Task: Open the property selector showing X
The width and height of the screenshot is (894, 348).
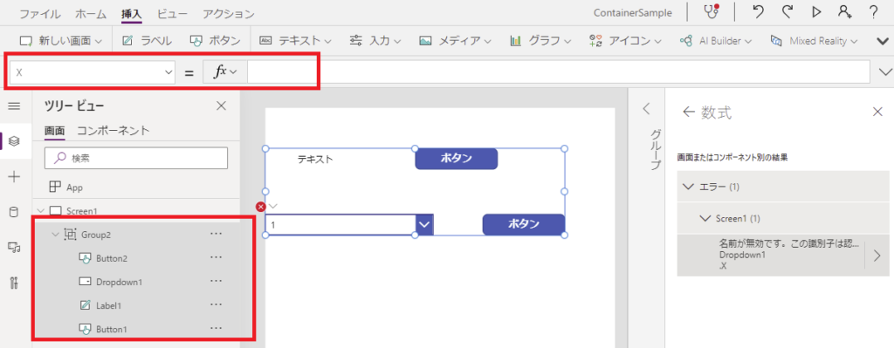Action: coord(93,72)
